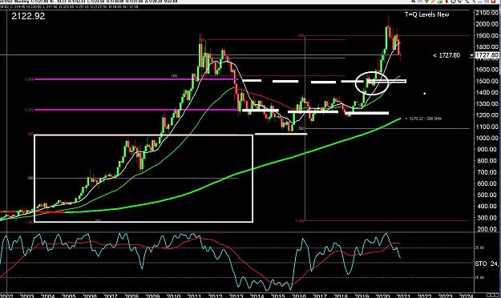Image resolution: width=501 pixels, height=298 pixels.
Task: Click the 2019 year on time axis
Action: tap(362, 296)
